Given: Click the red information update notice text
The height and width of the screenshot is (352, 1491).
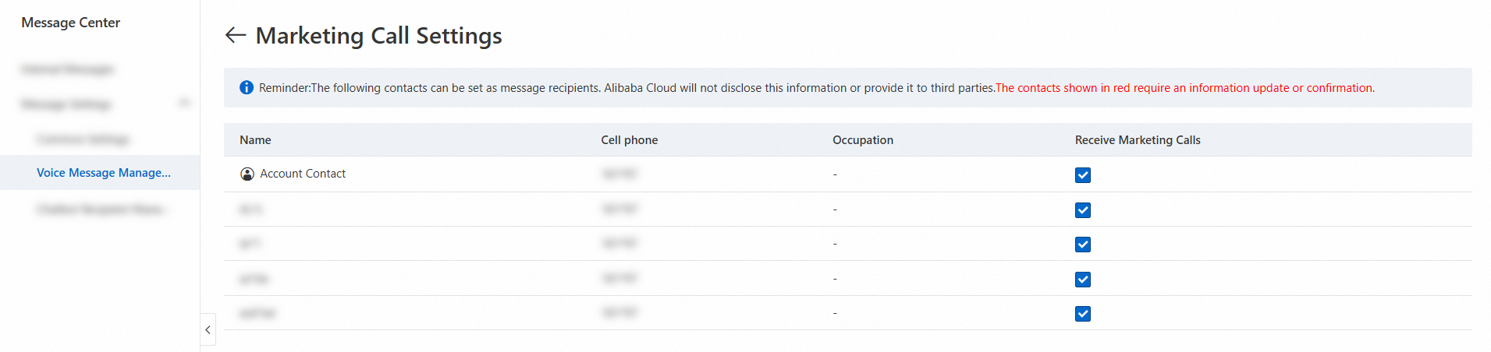Looking at the screenshot, I should pyautogui.click(x=1185, y=88).
